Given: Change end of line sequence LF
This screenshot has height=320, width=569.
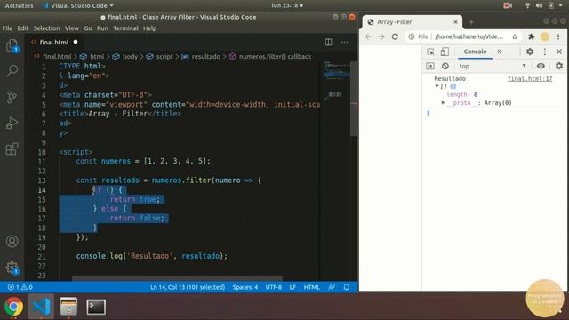Looking at the screenshot, I should tap(293, 287).
